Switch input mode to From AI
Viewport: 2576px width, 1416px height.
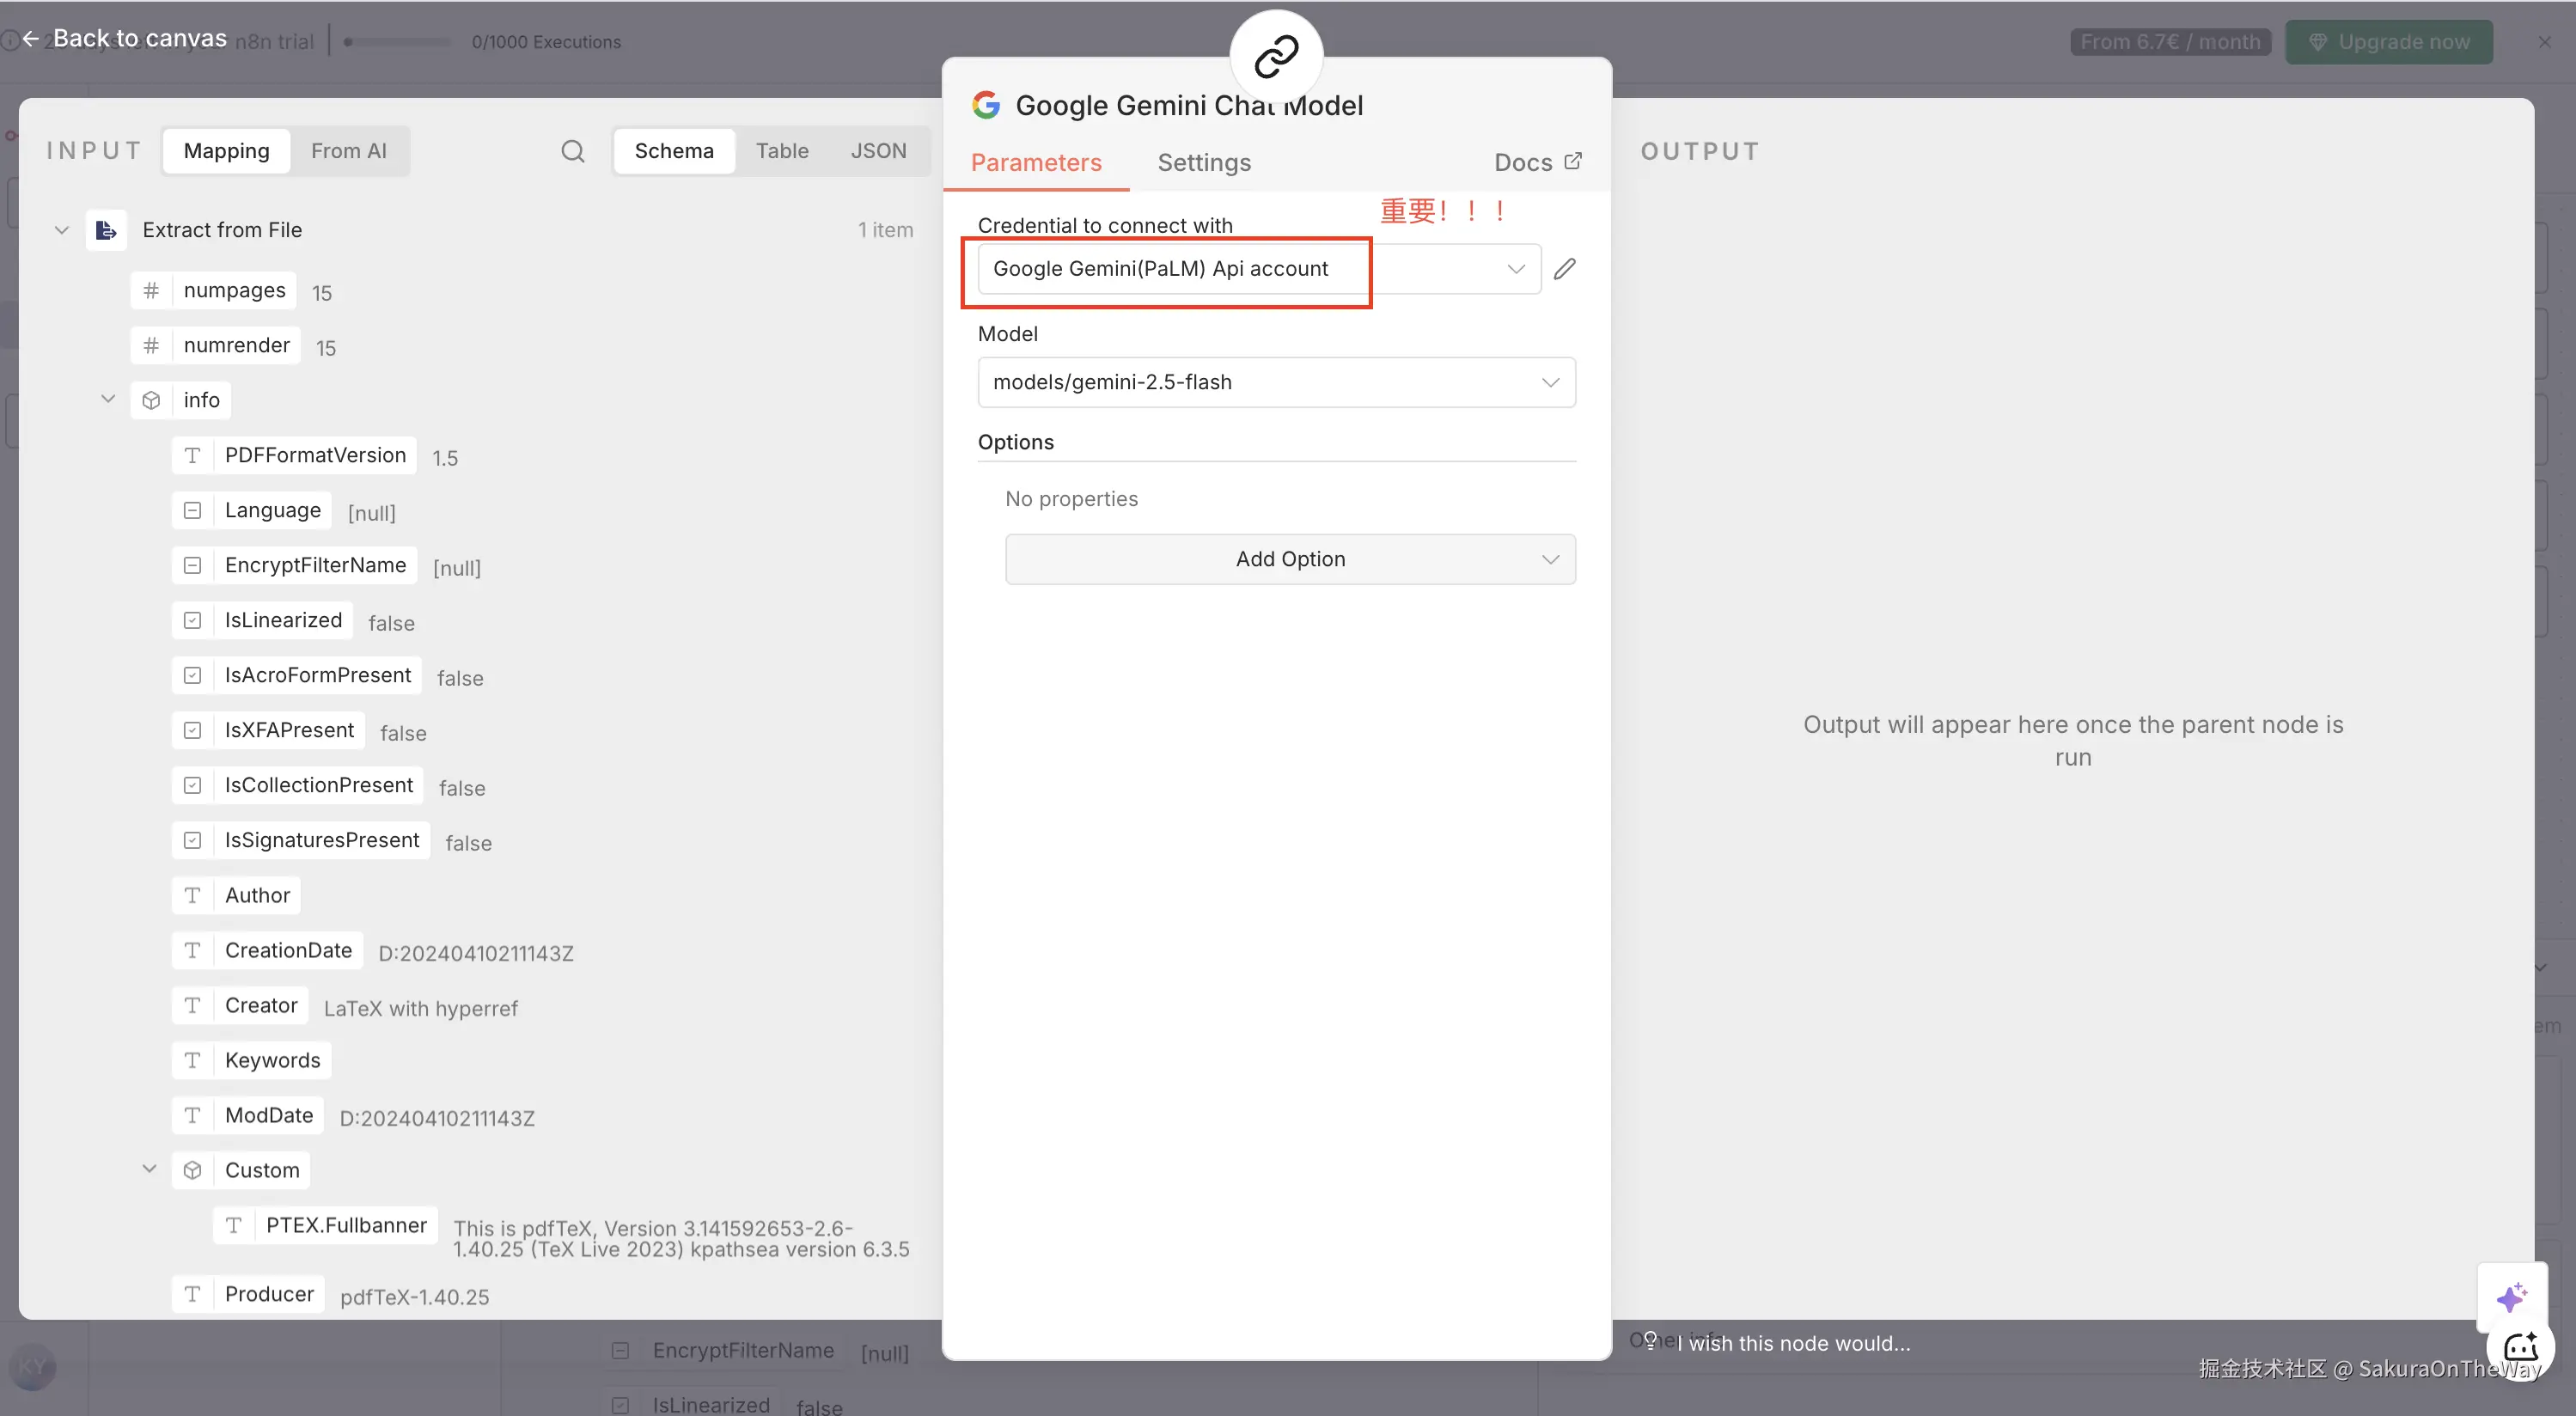(x=348, y=151)
